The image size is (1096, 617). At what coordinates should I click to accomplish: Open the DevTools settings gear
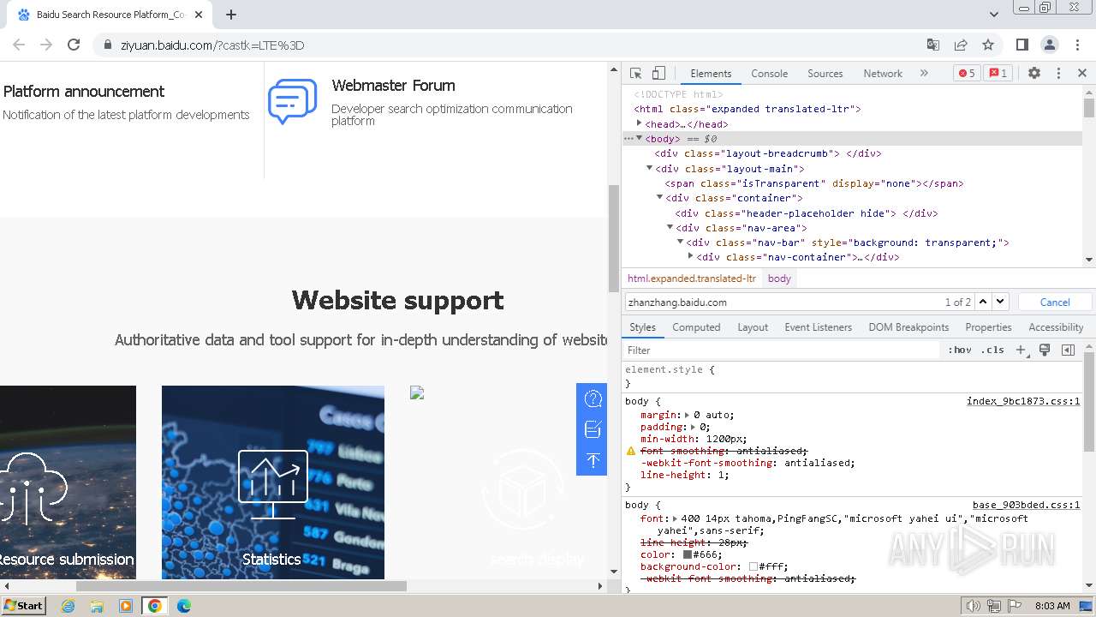click(1034, 74)
